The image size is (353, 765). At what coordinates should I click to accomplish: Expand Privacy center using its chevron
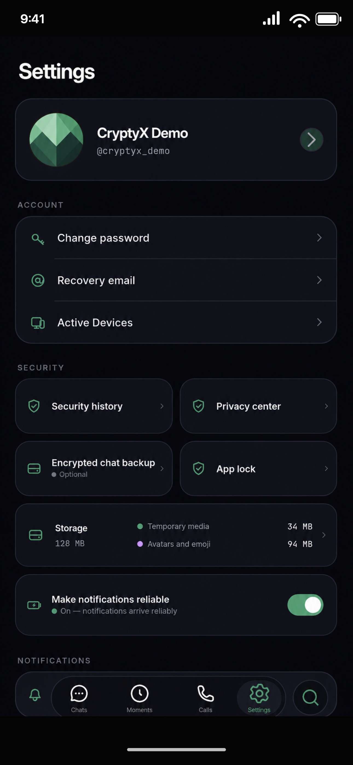point(326,406)
